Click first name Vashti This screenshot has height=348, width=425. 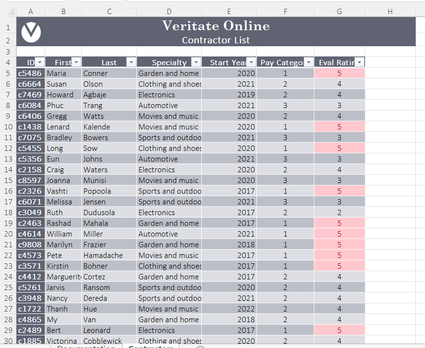(63, 191)
